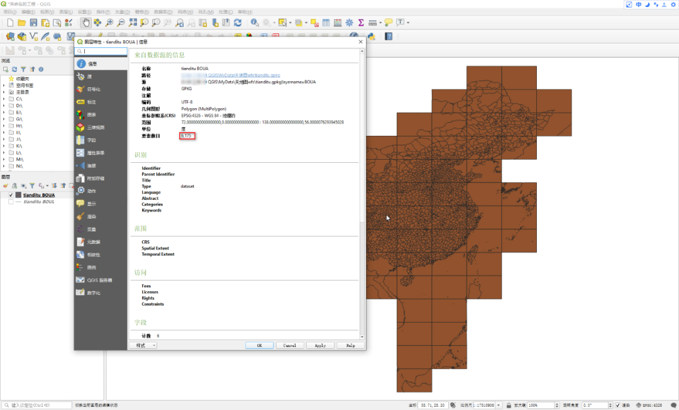Expand the H:\ drive in Browser
Image resolution: width=679 pixels, height=410 pixels.
(4, 126)
